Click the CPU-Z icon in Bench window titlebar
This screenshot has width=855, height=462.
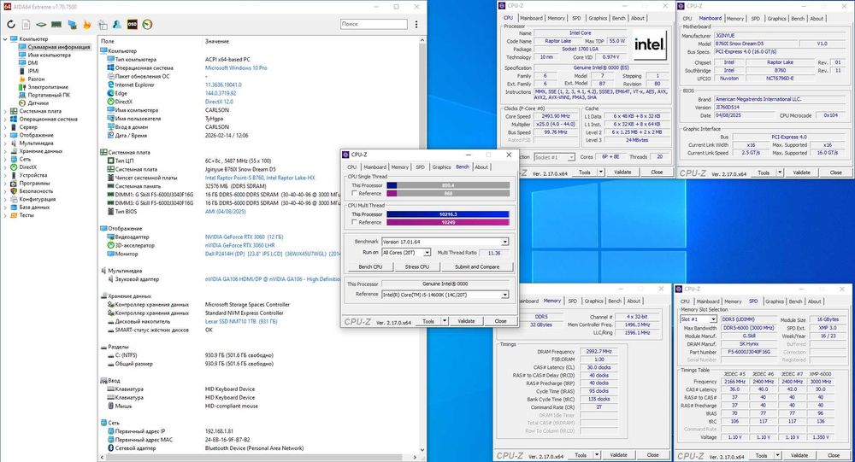[345, 155]
